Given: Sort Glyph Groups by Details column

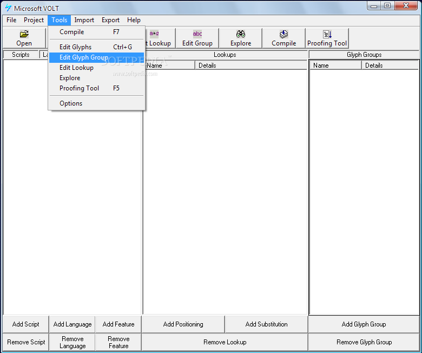Looking at the screenshot, I should [390, 66].
